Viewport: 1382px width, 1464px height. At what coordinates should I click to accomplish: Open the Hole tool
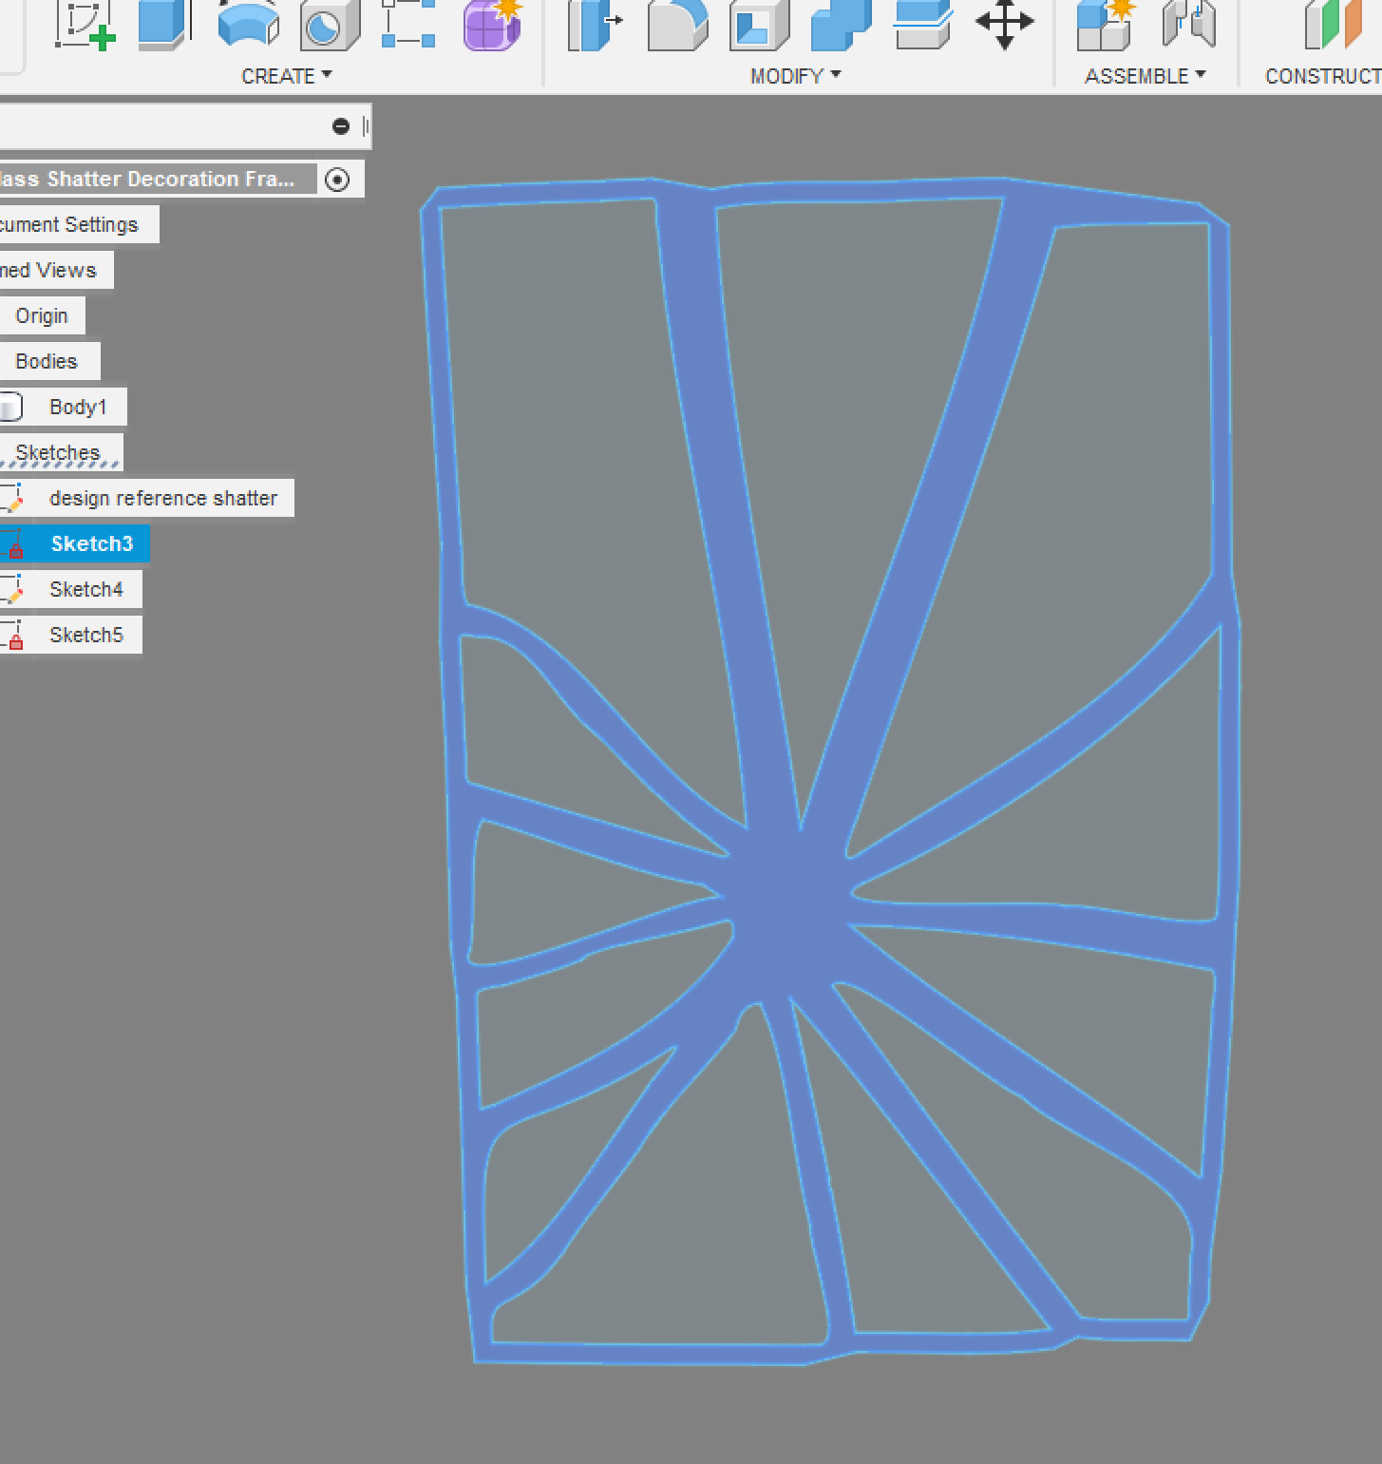point(326,27)
